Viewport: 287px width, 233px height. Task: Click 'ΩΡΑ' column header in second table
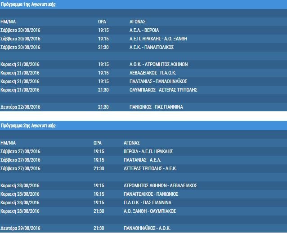pyautogui.click(x=97, y=143)
